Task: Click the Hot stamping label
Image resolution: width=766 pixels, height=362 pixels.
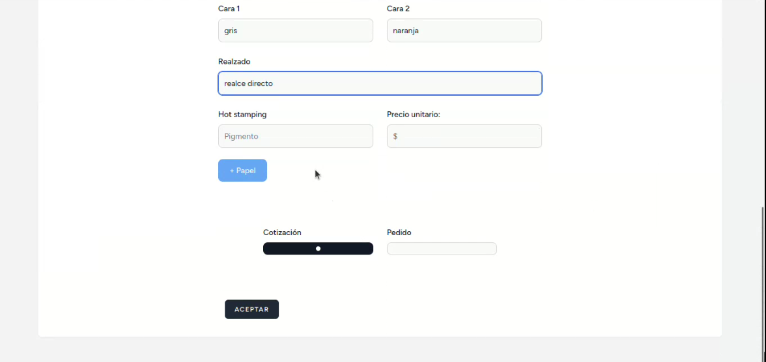Action: [x=242, y=115]
